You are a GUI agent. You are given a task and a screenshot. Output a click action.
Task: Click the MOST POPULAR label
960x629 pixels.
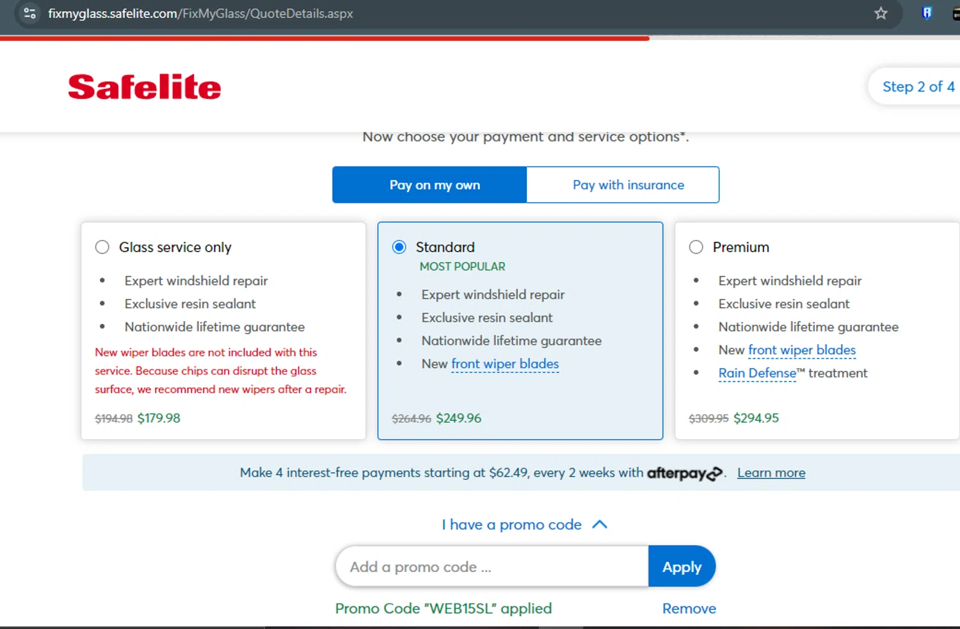(463, 266)
